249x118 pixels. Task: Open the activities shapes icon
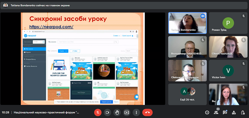pyautogui.click(x=234, y=112)
